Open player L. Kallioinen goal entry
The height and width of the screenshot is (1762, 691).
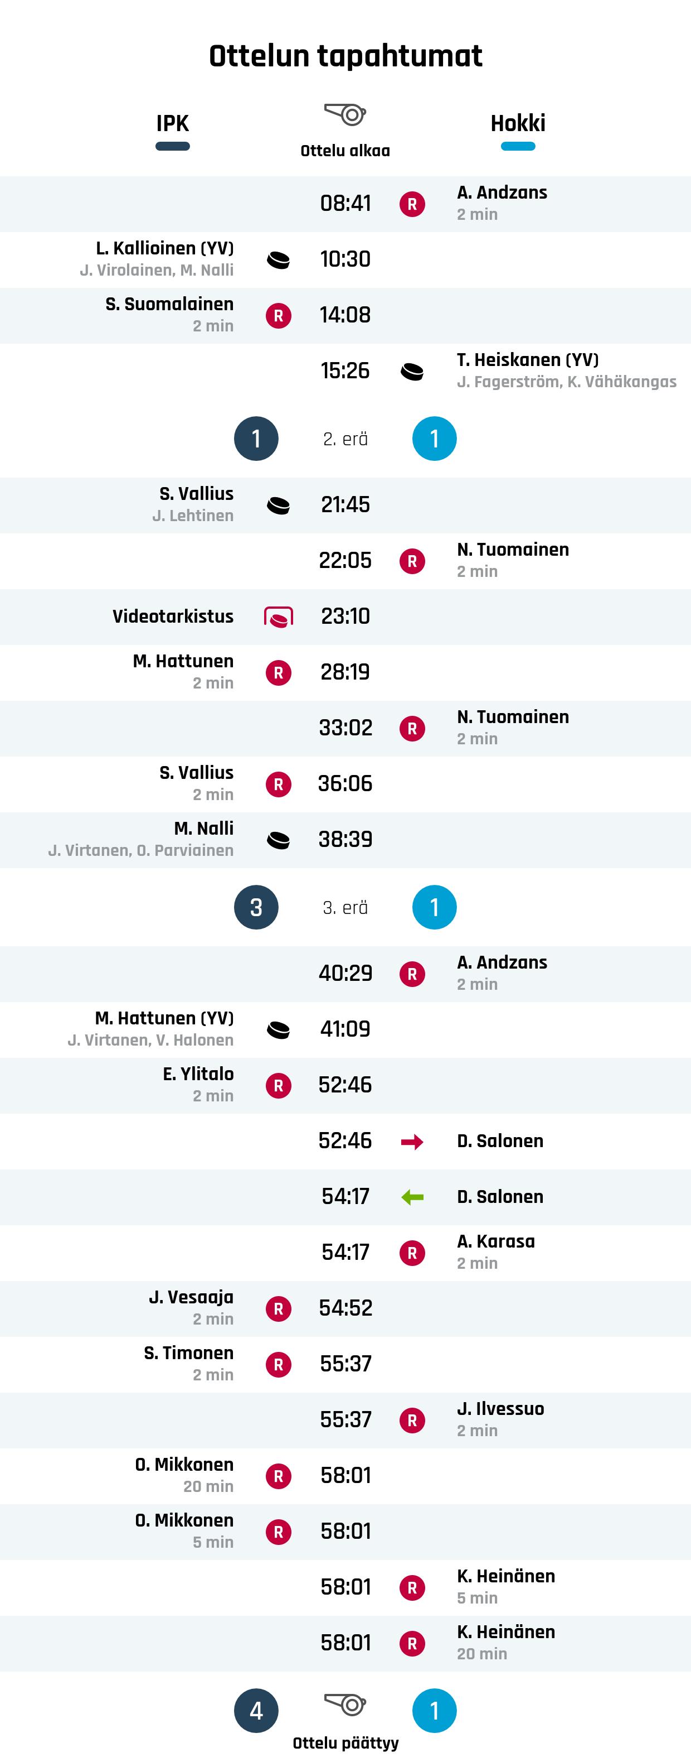pos(164,248)
